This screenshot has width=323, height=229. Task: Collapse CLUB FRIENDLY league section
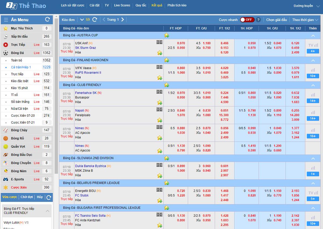click(313, 85)
